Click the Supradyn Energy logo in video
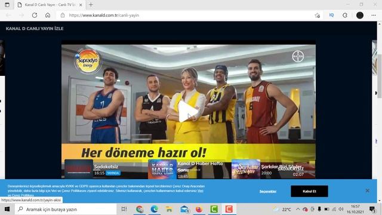This screenshot has width=382, height=215. point(88,62)
